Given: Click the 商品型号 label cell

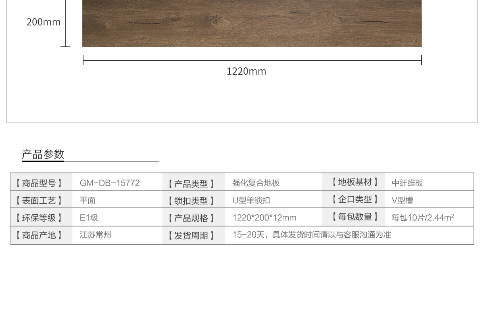Looking at the screenshot, I should coord(39,183).
